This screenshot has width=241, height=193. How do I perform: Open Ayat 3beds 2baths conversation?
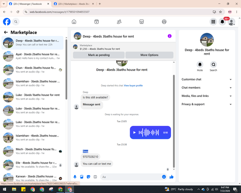click(x=32, y=56)
